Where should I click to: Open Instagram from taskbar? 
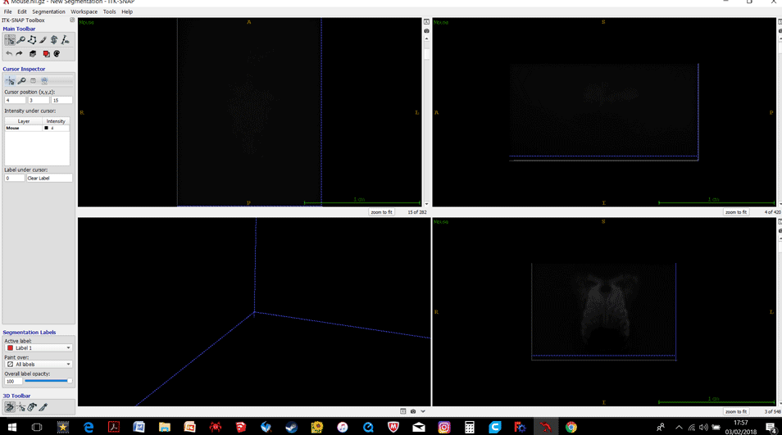pyautogui.click(x=443, y=427)
